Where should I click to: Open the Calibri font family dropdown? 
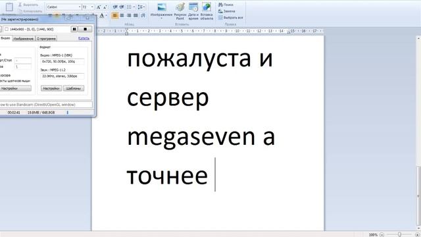coord(80,7)
